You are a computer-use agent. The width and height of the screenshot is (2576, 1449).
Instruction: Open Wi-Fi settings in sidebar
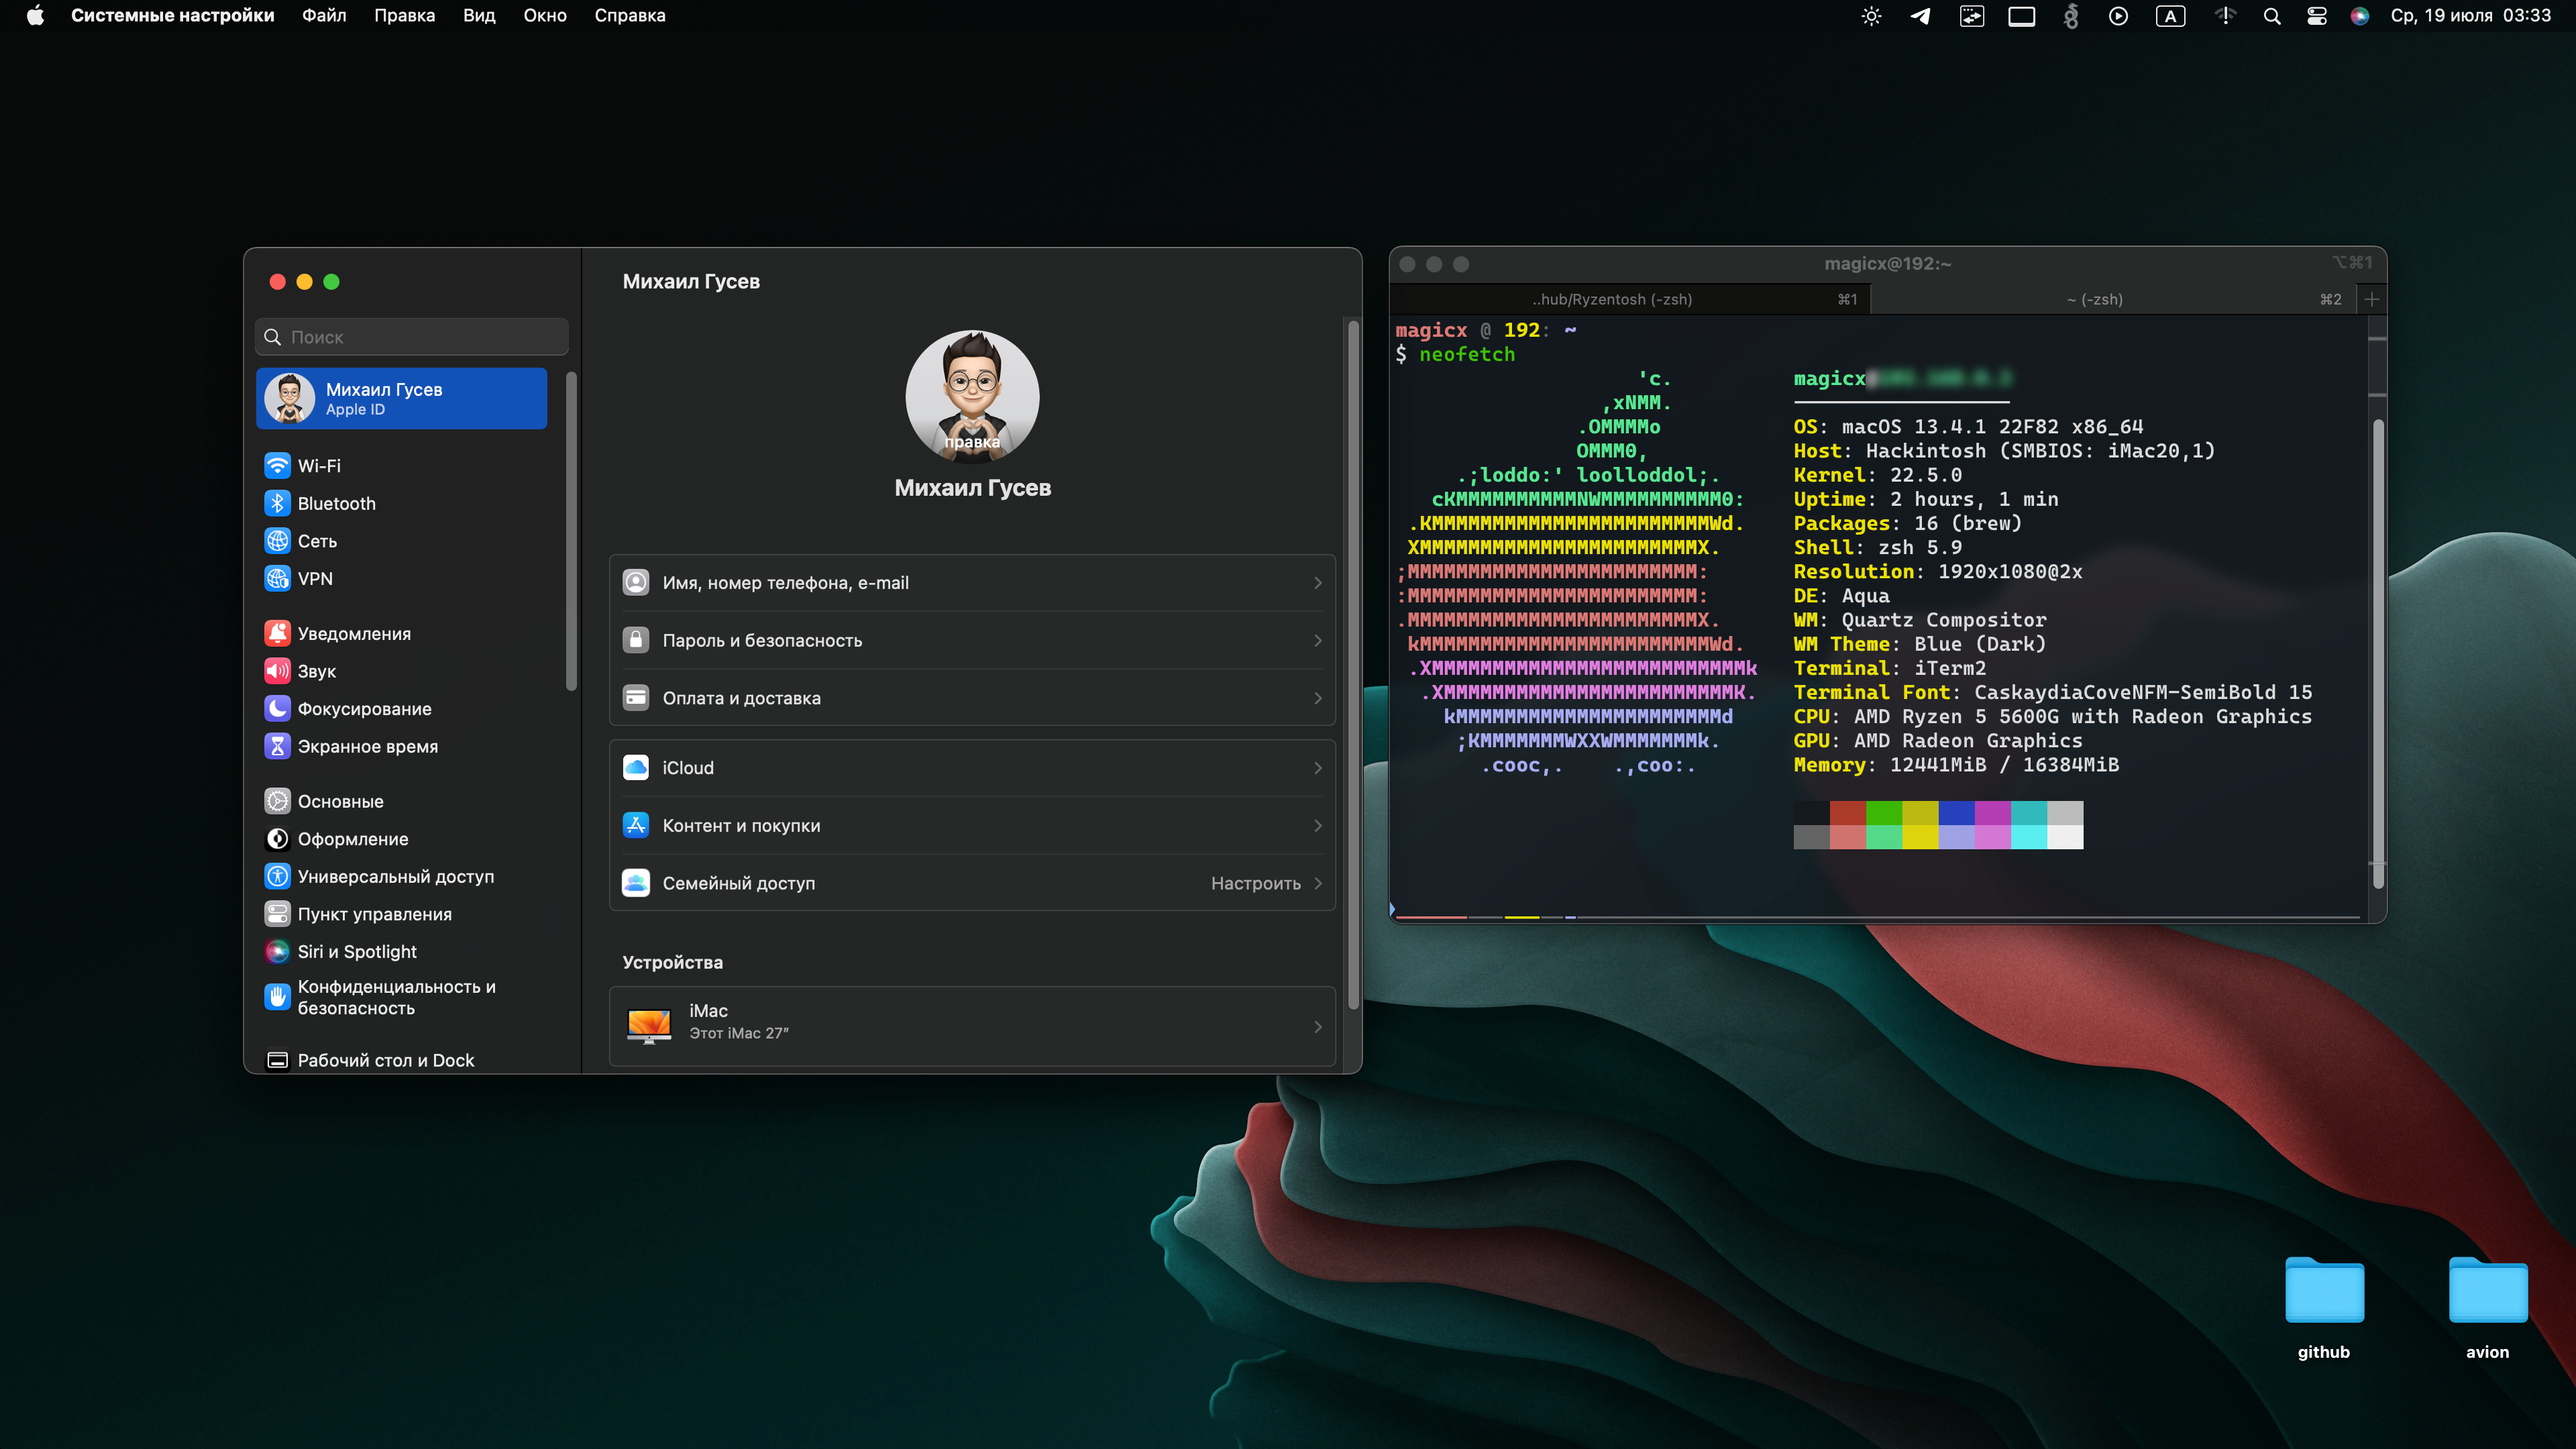coord(319,466)
